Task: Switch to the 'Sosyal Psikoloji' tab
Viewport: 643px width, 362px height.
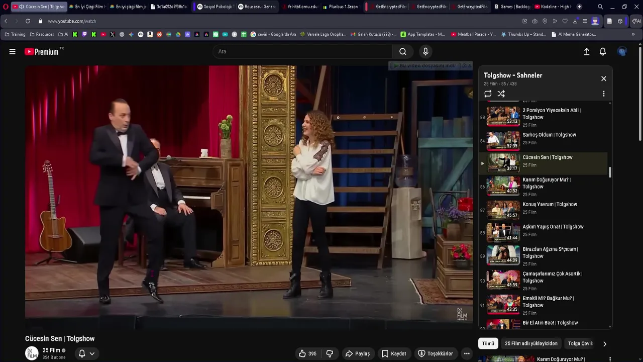Action: tap(215, 7)
